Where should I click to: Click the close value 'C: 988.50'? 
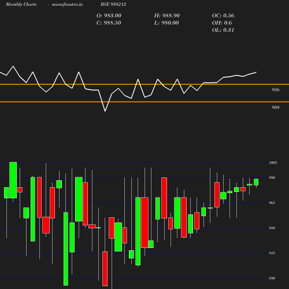coord(109,23)
